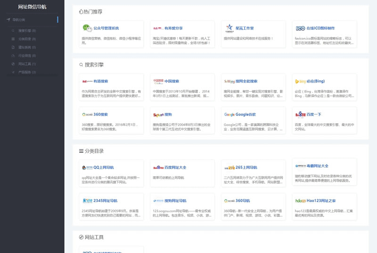Click the Bing logo icon

[x=300, y=81]
